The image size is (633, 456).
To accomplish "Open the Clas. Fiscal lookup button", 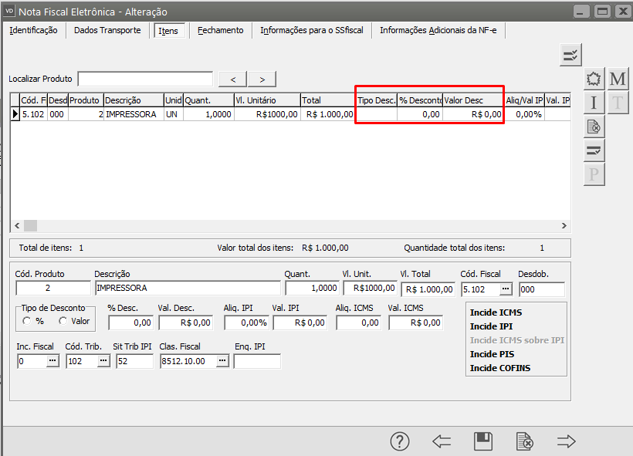I will [x=222, y=361].
